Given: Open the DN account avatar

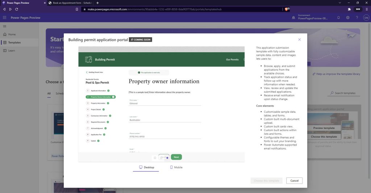Looking at the screenshot, I should point(366,17).
